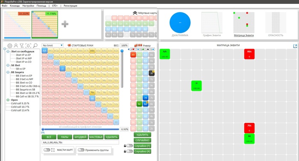Toggle the Применить группы switch
299x161 pixels.
(81, 150)
